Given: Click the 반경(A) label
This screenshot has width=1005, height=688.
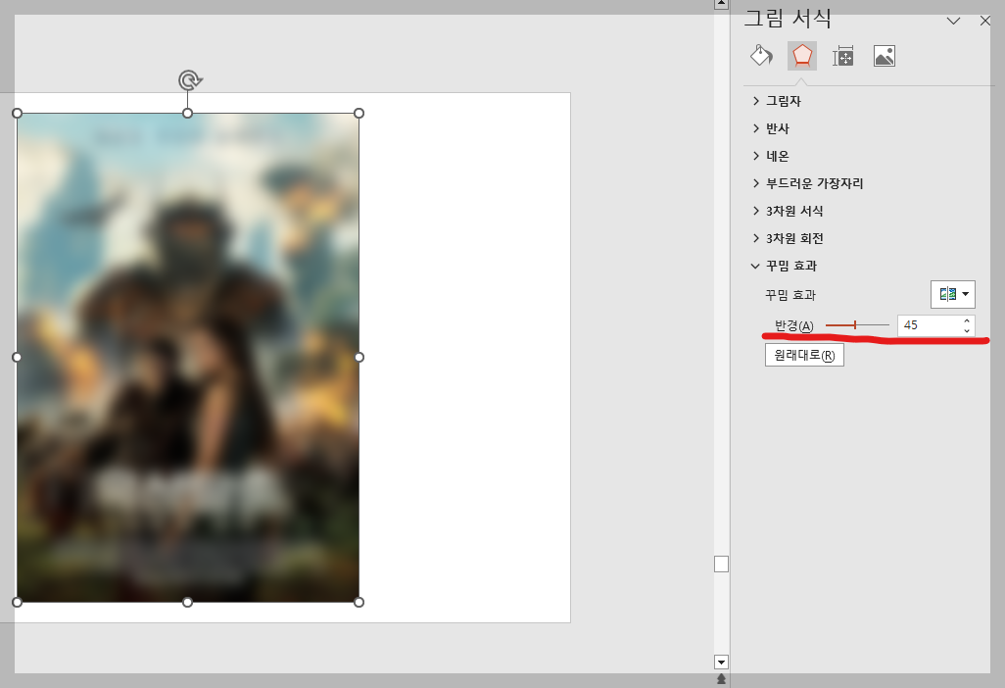Looking at the screenshot, I should pyautogui.click(x=794, y=325).
